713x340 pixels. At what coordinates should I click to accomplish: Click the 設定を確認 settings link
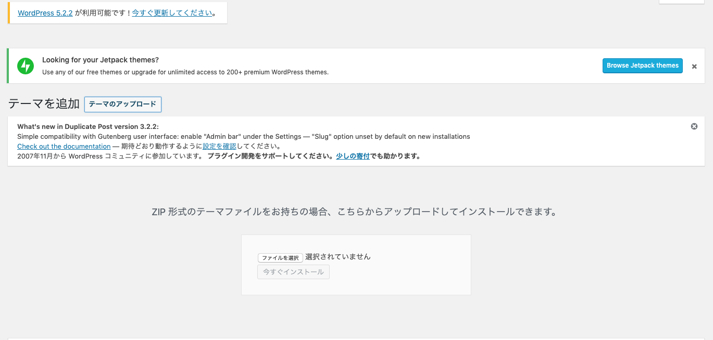[219, 147]
